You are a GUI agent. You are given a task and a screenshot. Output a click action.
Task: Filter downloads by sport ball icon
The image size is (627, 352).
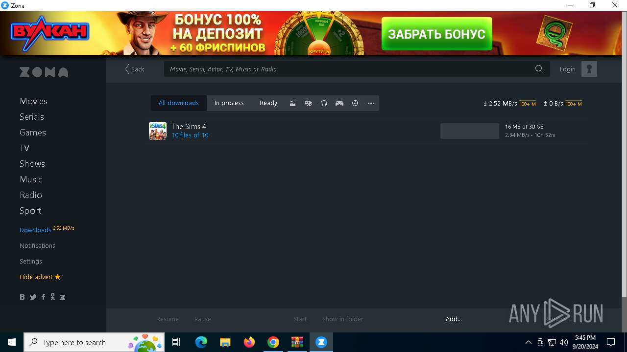(355, 103)
